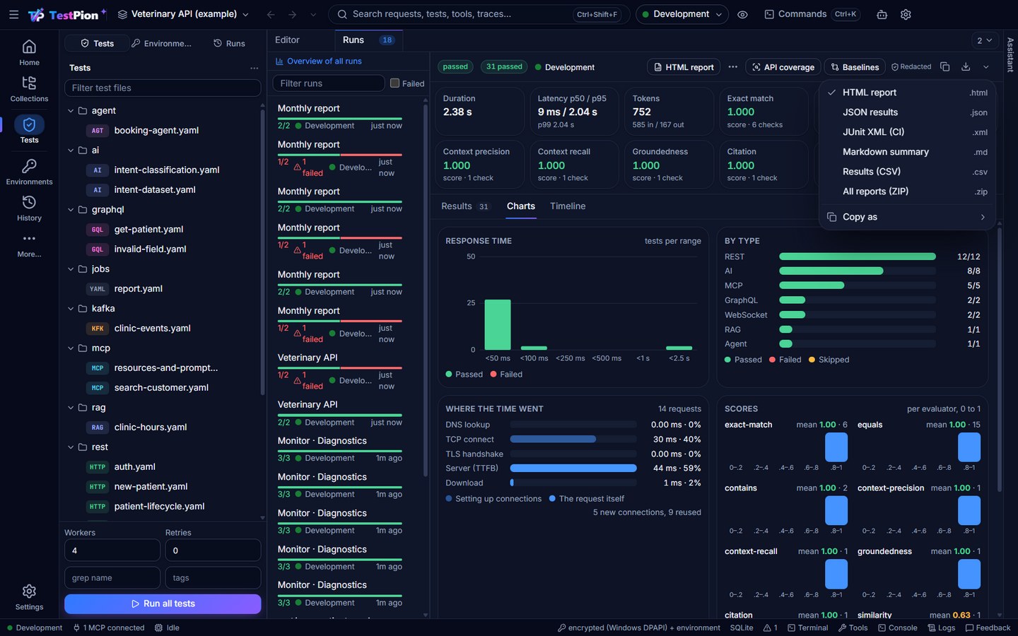Viewport: 1018px width, 636px height.
Task: Toggle the eye visibility icon in top bar
Action: (742, 14)
